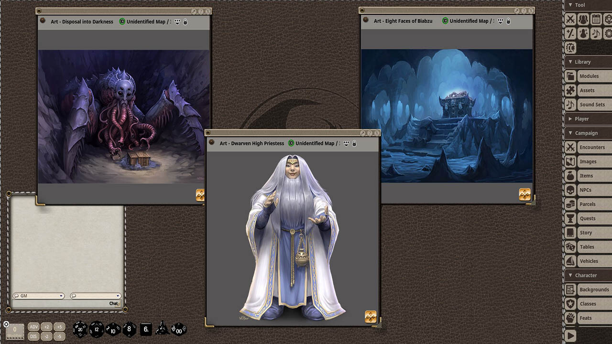Open the Modifiers plus/minus tool
Viewport: 612px width, 344px height.
[570, 33]
